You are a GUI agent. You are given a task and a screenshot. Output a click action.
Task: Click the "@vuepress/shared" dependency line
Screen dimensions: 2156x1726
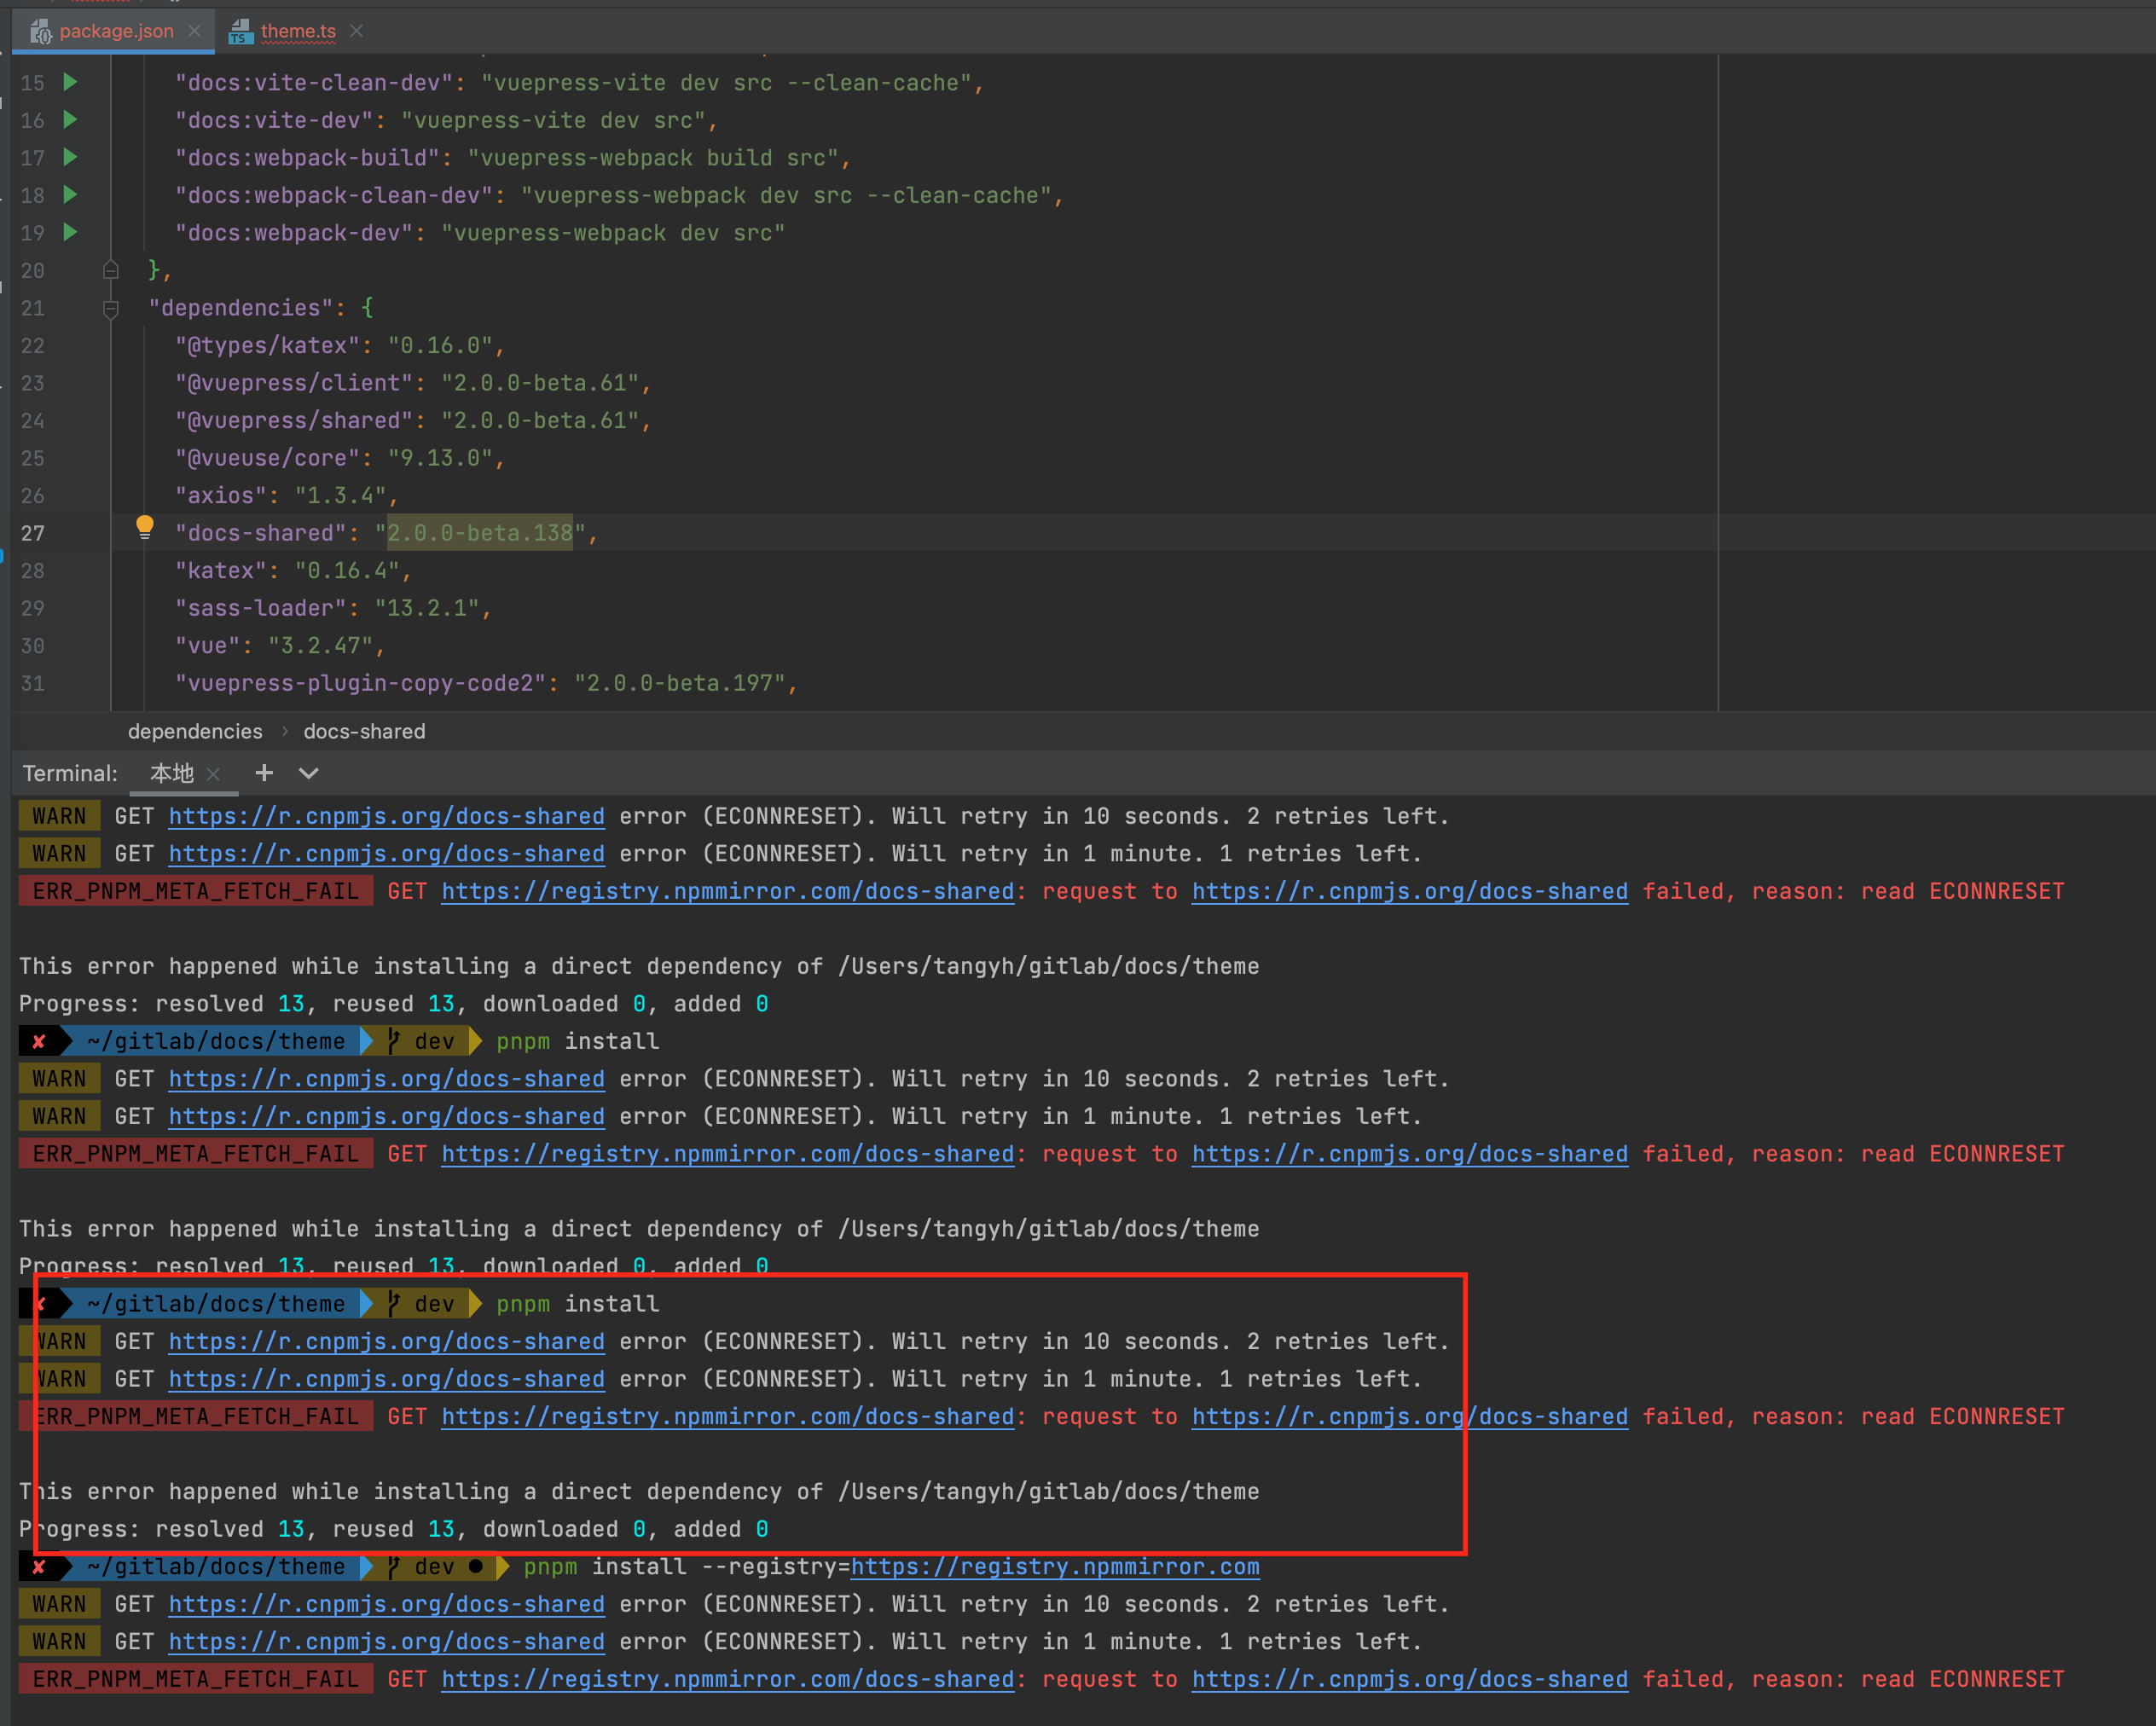coord(413,421)
